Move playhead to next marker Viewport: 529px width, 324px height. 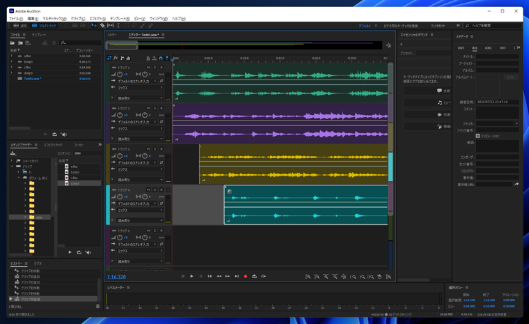(x=237, y=277)
